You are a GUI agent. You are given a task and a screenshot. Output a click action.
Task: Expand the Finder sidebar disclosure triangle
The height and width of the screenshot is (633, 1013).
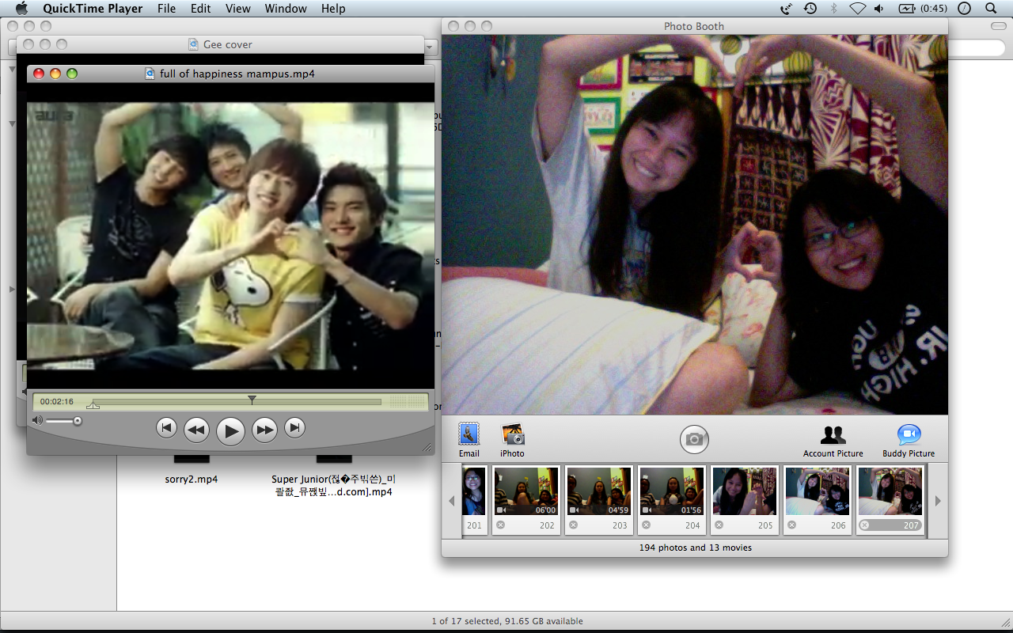[12, 290]
